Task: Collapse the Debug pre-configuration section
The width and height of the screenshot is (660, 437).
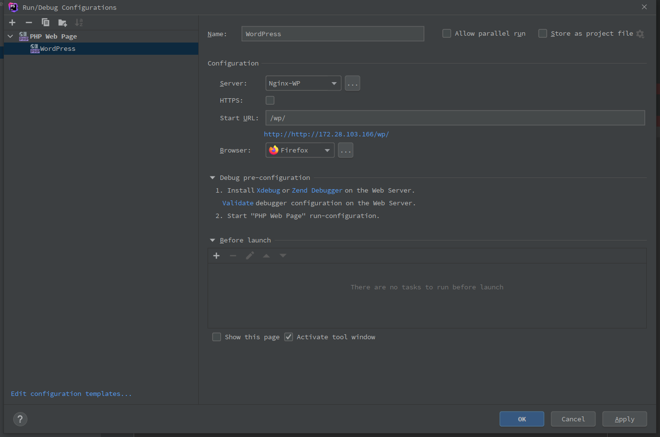Action: click(x=212, y=178)
